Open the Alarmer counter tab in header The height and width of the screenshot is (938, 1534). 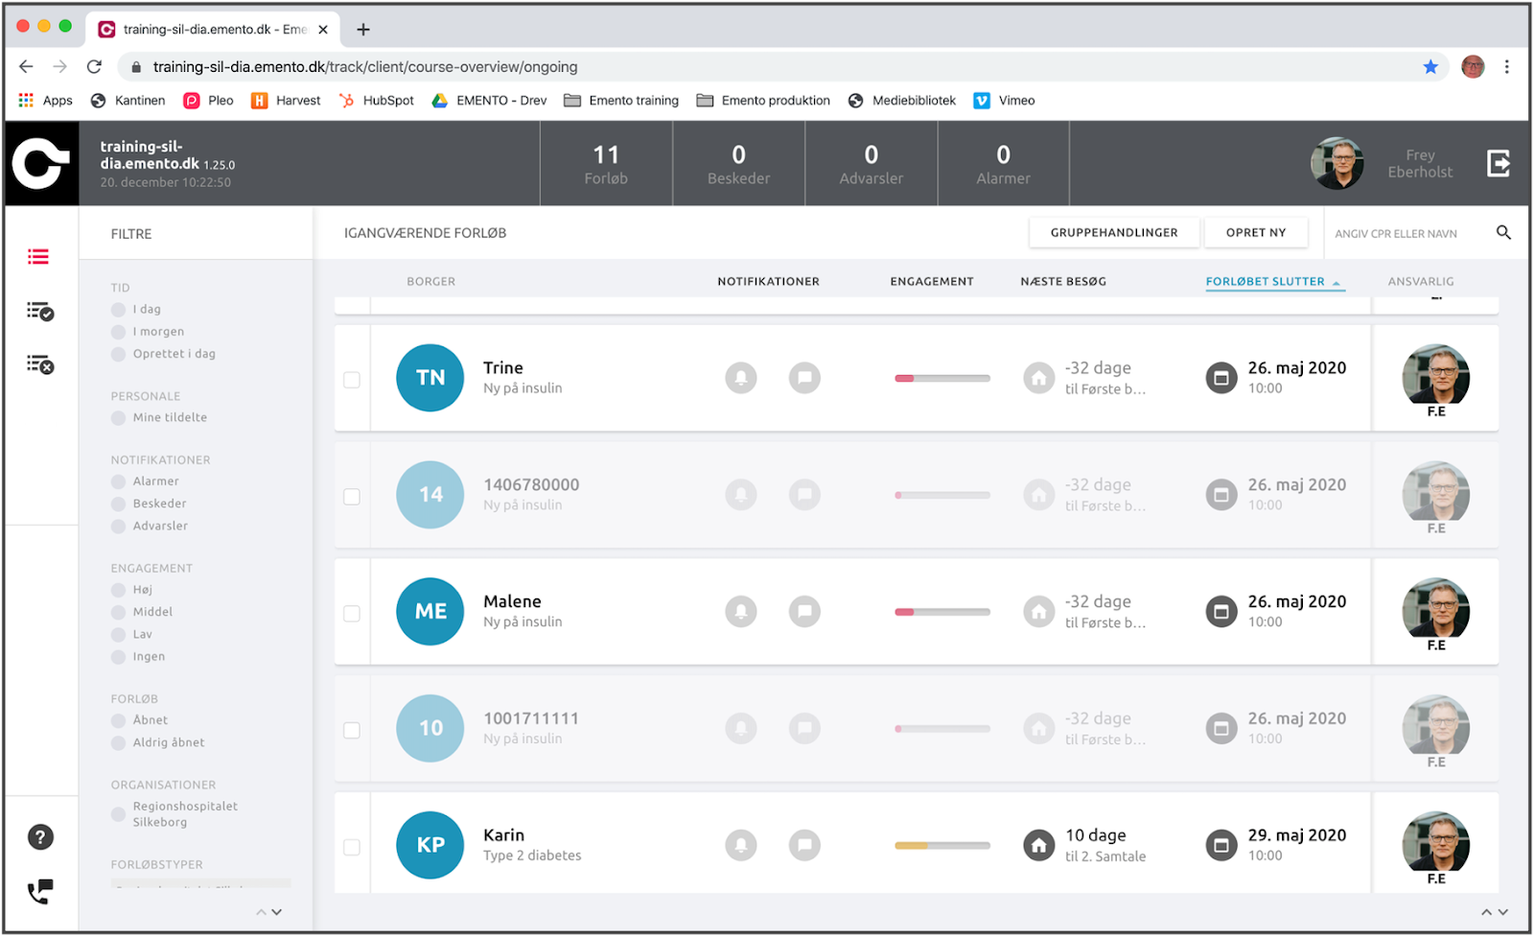(1003, 164)
